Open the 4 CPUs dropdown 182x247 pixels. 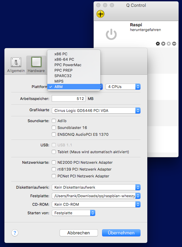[x=123, y=87]
